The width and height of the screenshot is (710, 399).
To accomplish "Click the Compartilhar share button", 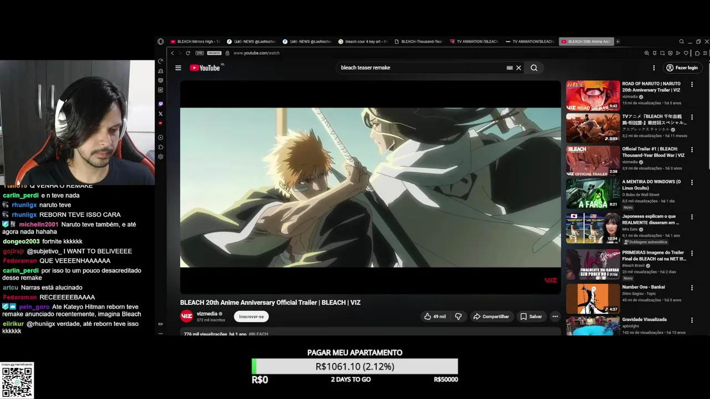I will (x=491, y=316).
